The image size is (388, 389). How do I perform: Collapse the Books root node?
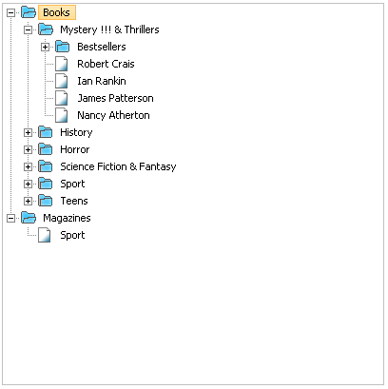[x=10, y=12]
